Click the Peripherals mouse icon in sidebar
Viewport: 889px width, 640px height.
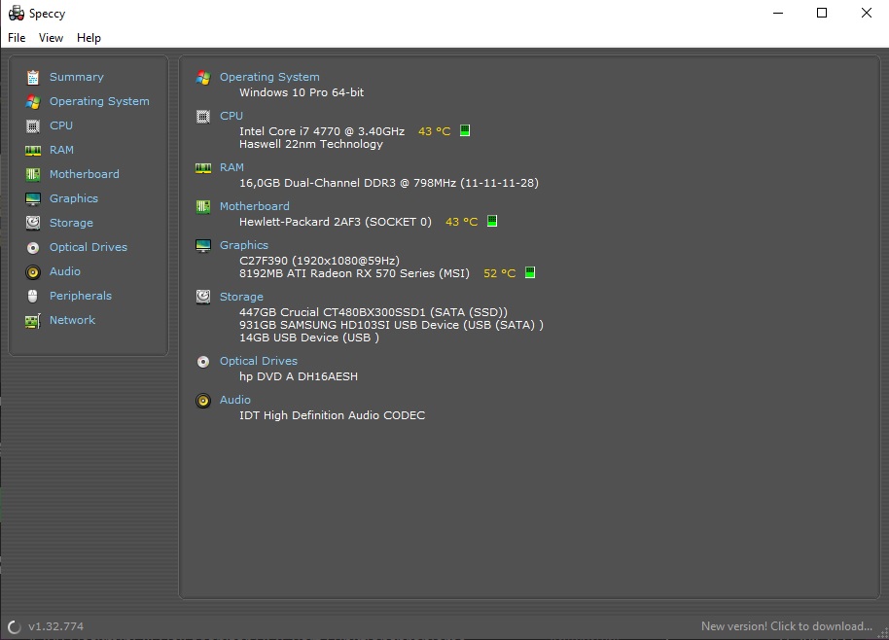point(33,296)
